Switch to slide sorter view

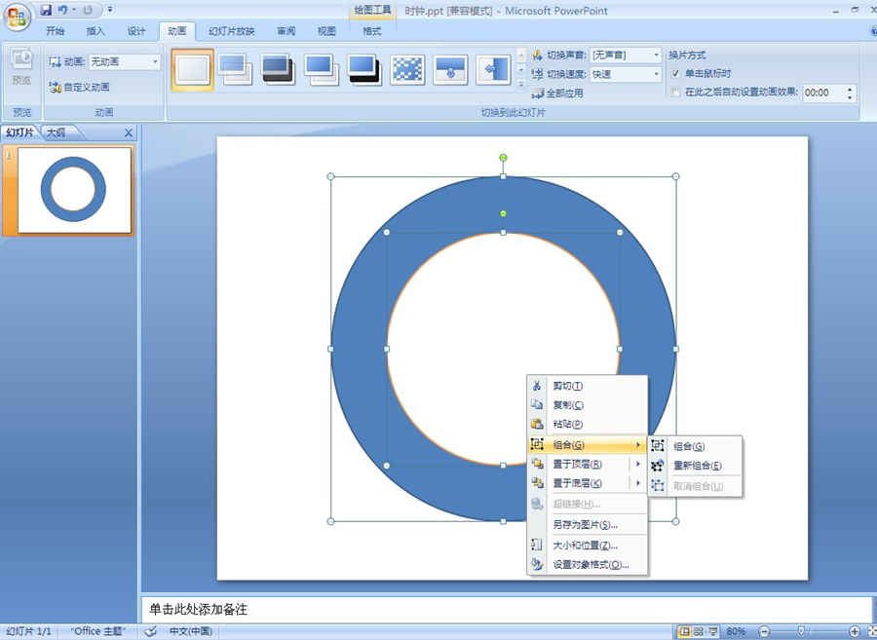[699, 631]
